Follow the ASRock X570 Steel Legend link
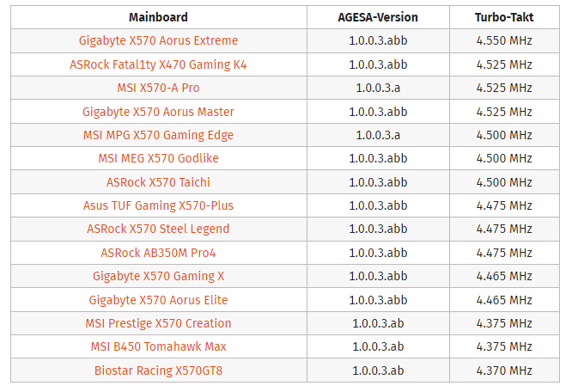This screenshot has height=392, width=572. (158, 229)
